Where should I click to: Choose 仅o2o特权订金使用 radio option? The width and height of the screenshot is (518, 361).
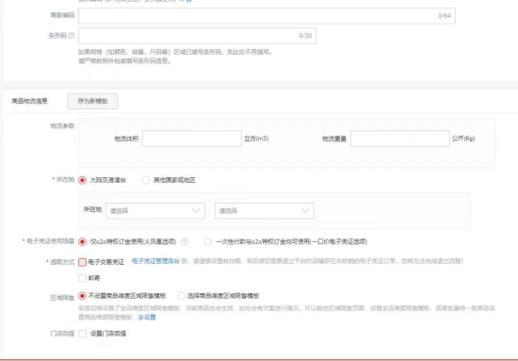click(x=82, y=242)
